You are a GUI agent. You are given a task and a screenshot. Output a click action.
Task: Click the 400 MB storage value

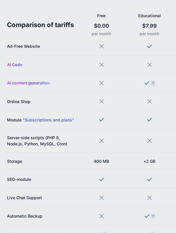(101, 161)
